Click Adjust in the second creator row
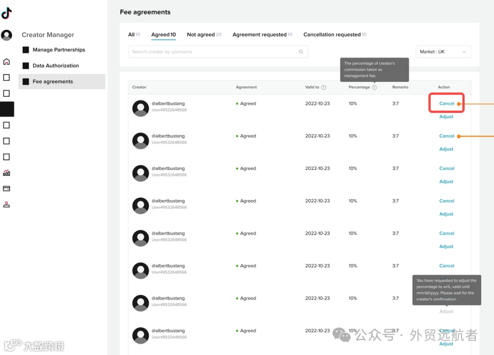Image resolution: width=494 pixels, height=355 pixels. click(446, 149)
